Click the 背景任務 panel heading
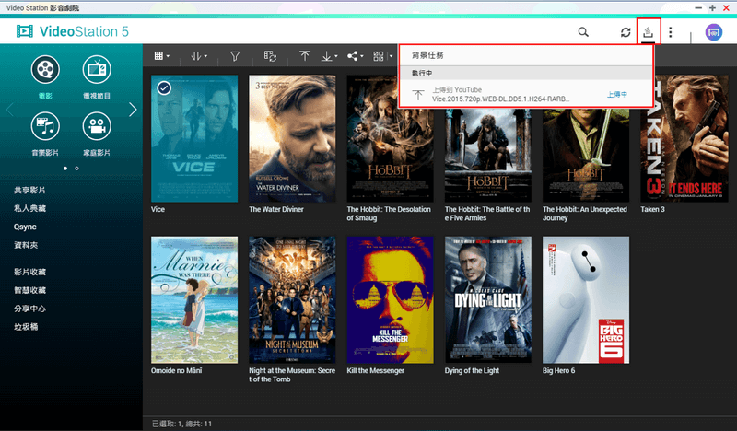This screenshot has height=431, width=737. [427, 55]
